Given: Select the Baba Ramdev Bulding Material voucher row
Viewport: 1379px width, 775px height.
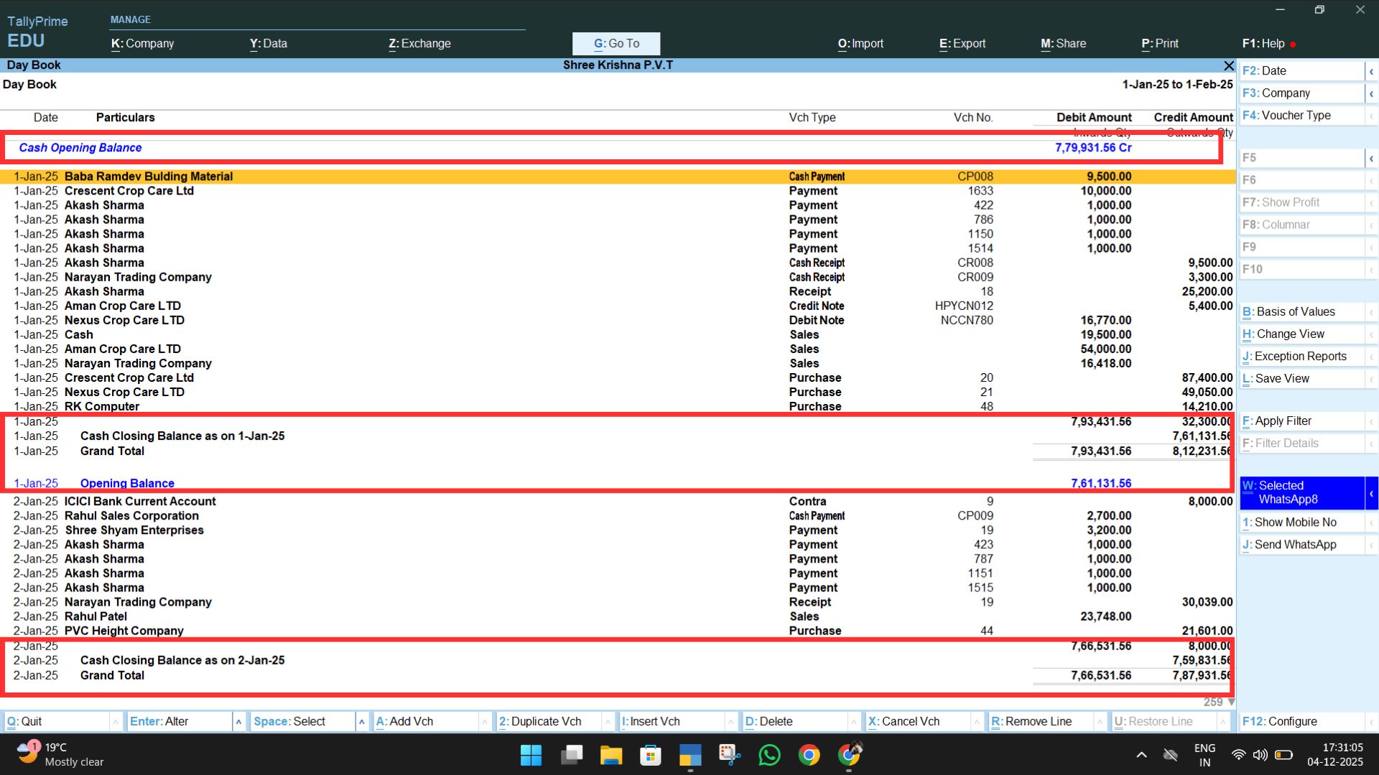Looking at the screenshot, I should 148,177.
